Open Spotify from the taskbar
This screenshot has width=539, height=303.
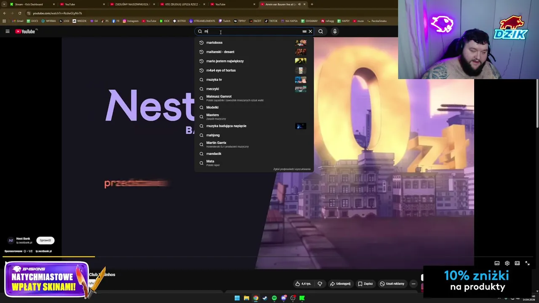[x=274, y=298]
